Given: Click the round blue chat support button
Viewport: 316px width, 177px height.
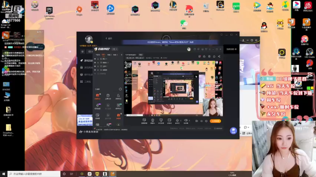Looking at the screenshot, I should [x=233, y=131].
